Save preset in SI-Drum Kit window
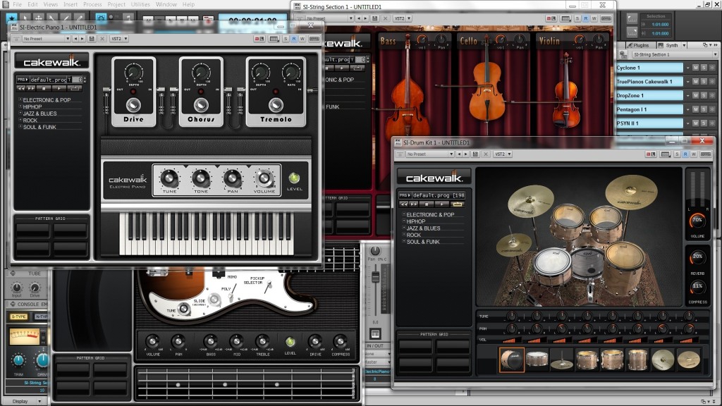 475,154
